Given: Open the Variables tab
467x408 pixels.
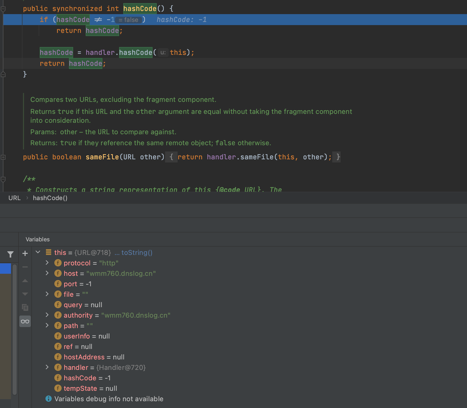Looking at the screenshot, I should pyautogui.click(x=38, y=239).
